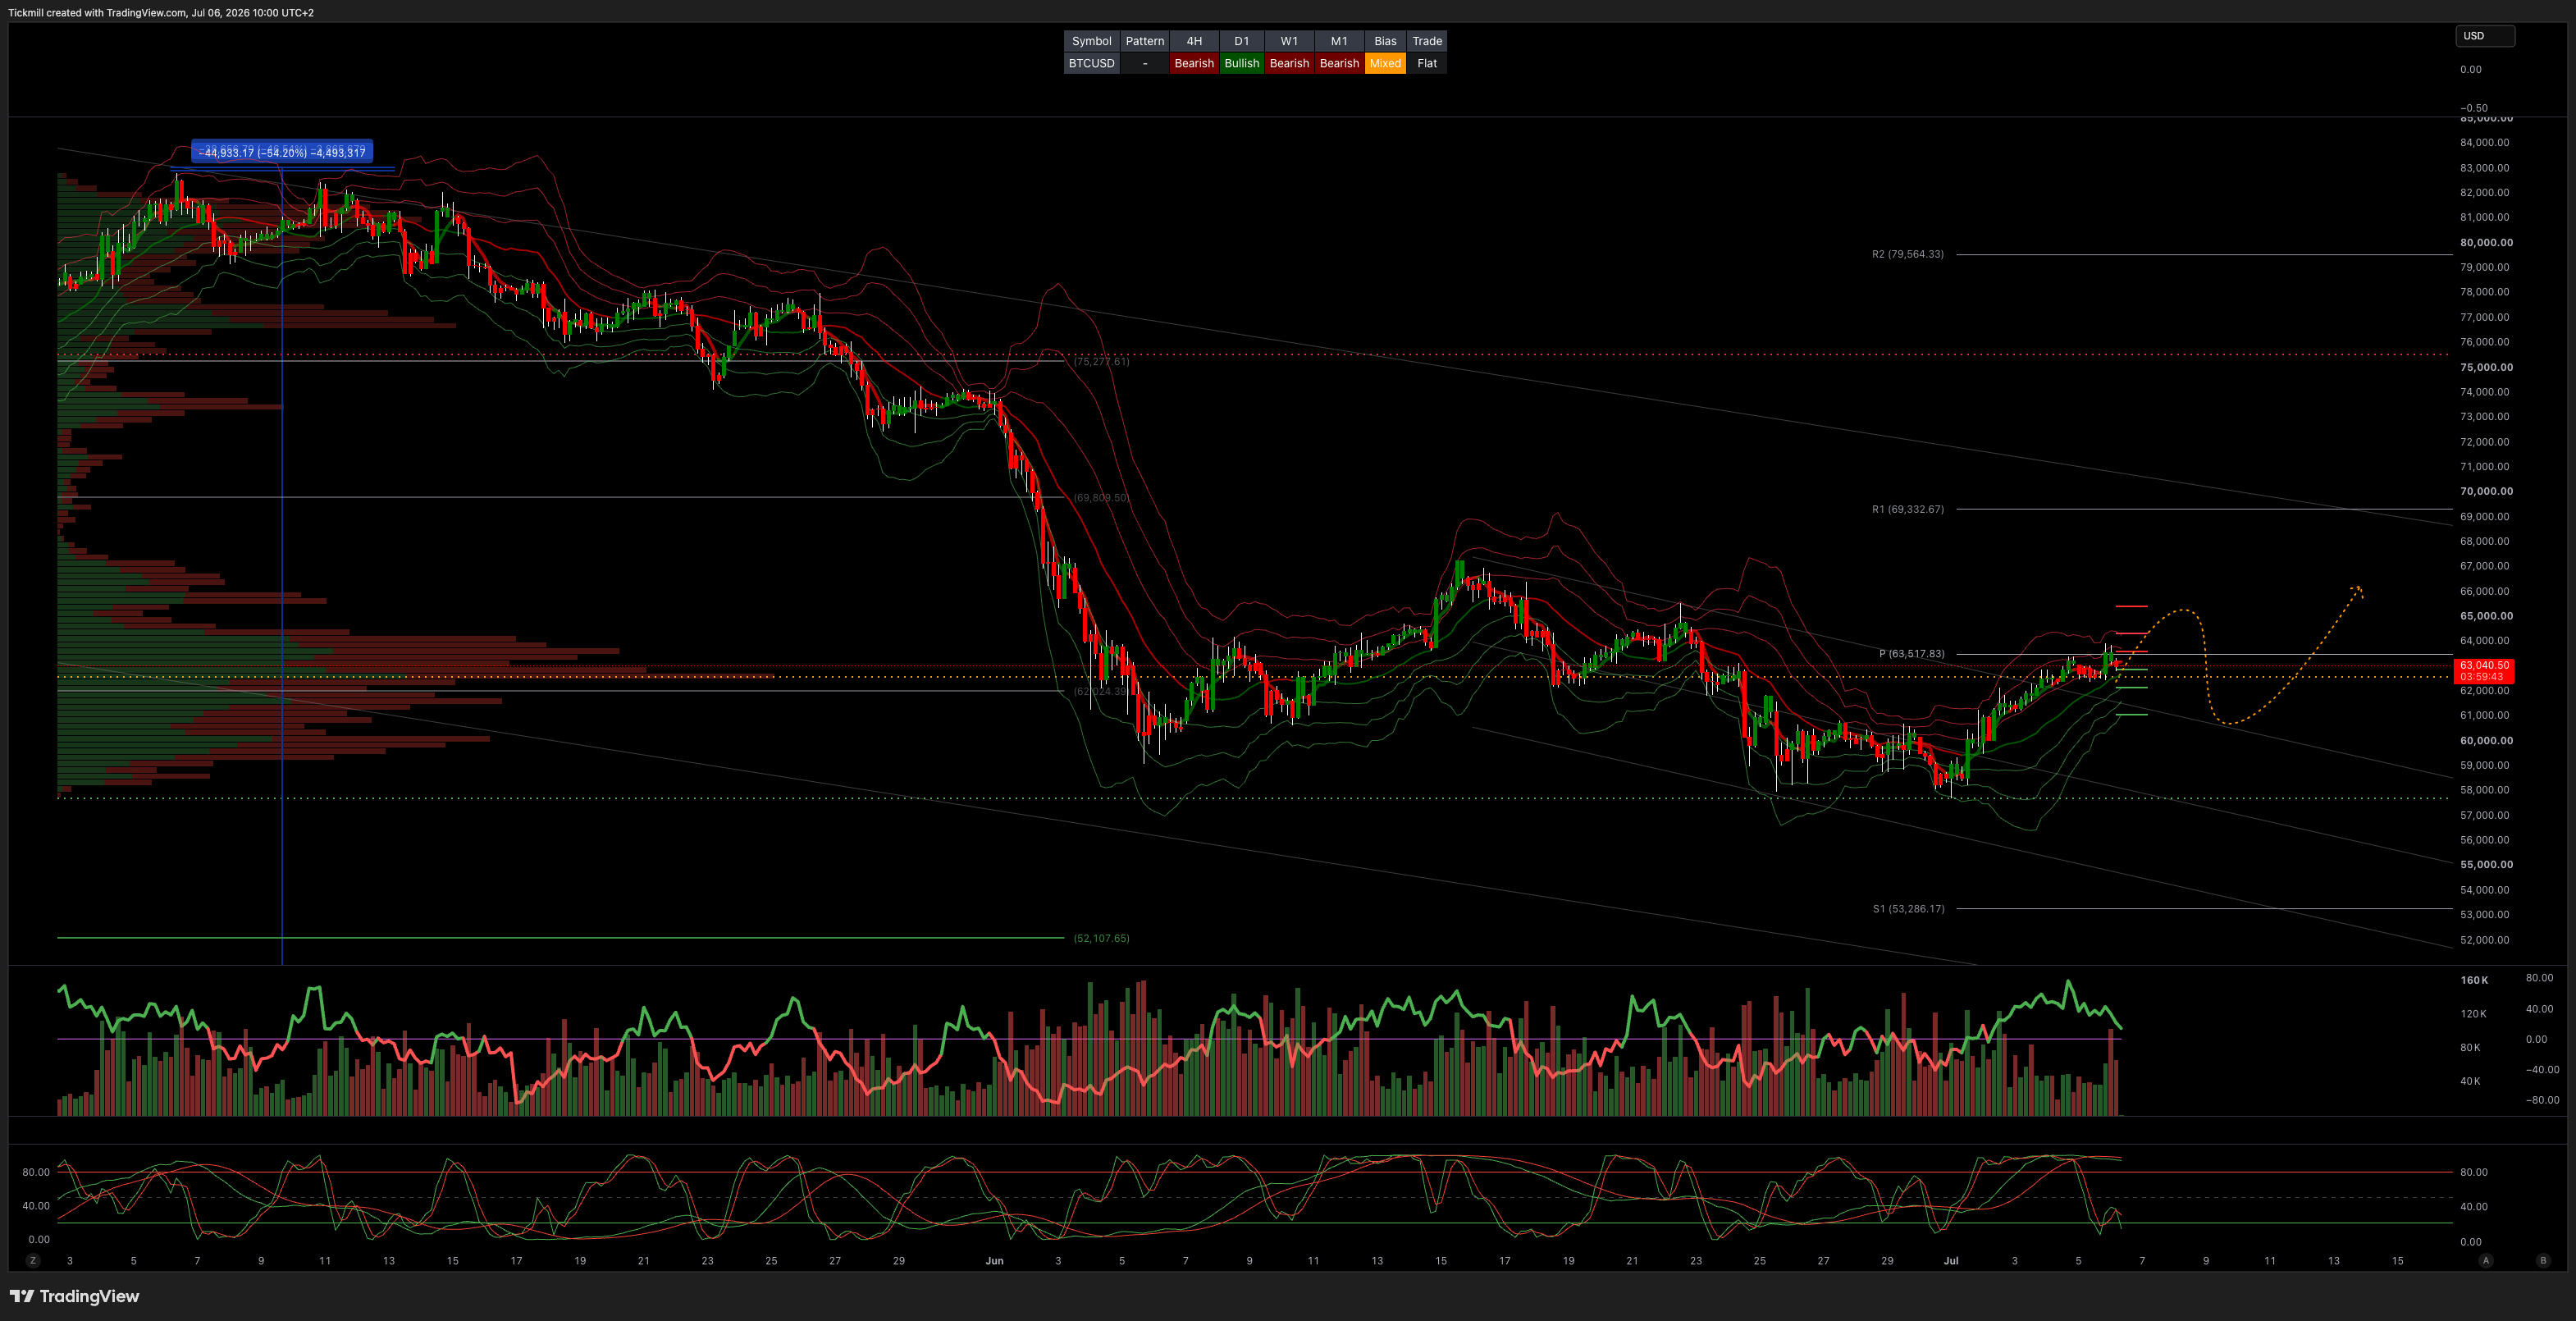
Task: Toggle the B scale button at bottom right
Action: click(2543, 1260)
